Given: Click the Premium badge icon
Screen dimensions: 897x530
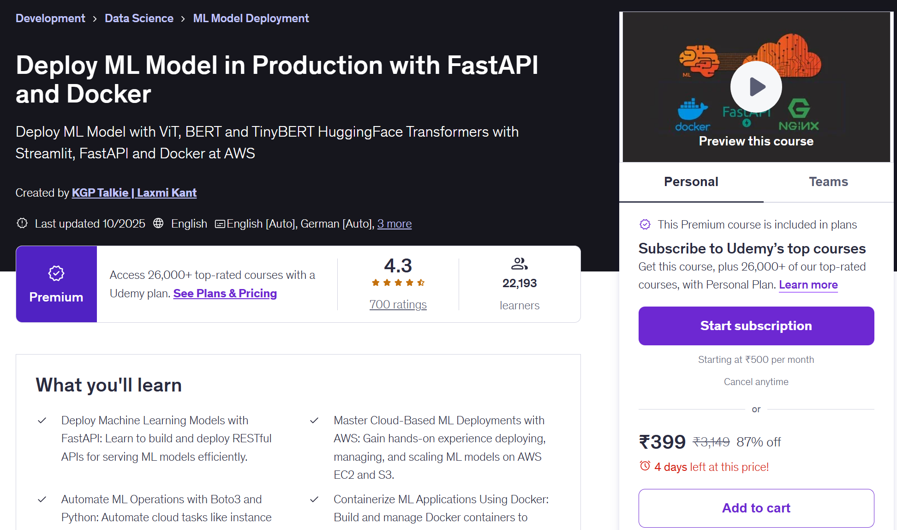Looking at the screenshot, I should coord(56,273).
